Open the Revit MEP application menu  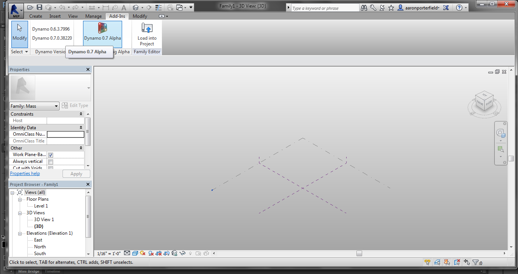[16, 10]
